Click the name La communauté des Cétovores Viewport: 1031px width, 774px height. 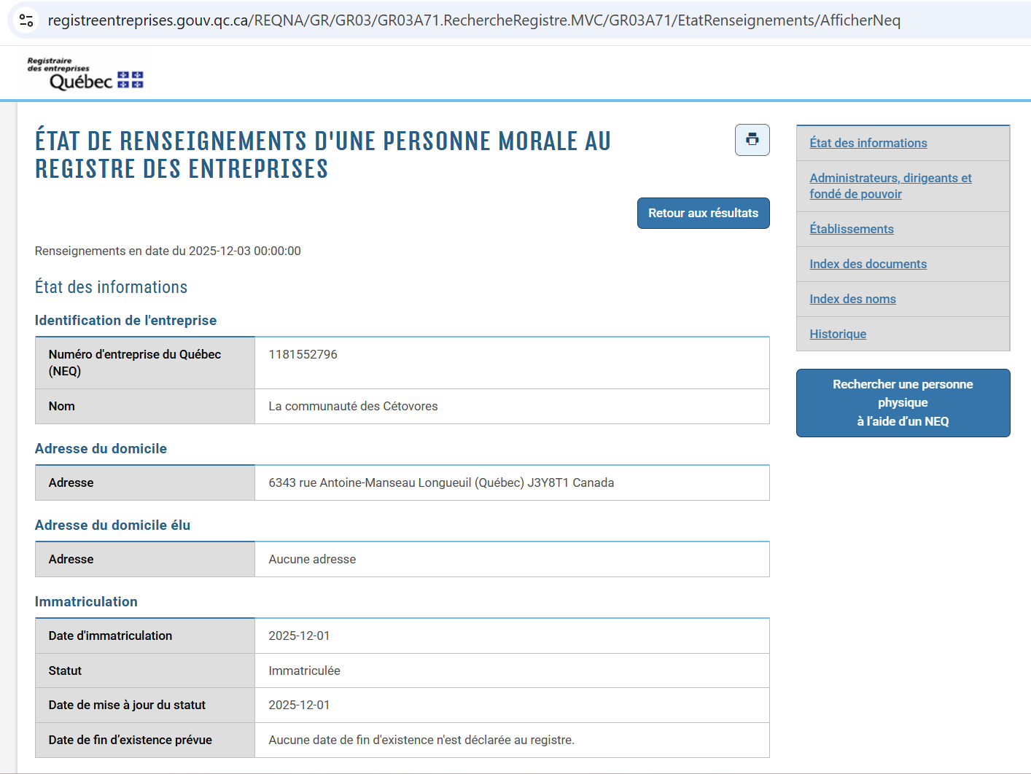click(x=353, y=406)
